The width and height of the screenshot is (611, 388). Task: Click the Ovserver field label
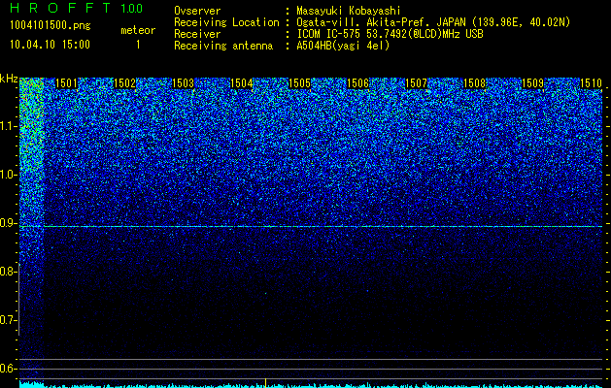tap(197, 11)
